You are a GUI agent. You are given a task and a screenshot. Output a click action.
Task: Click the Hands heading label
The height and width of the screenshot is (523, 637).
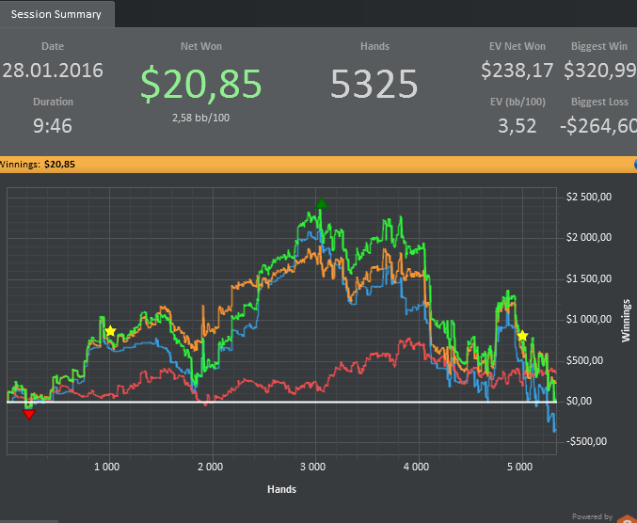click(374, 46)
